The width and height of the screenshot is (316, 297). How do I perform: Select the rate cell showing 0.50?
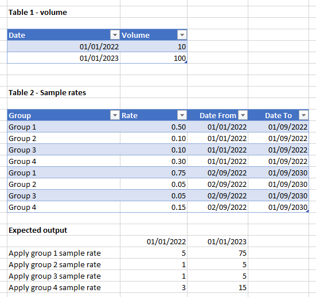(154, 127)
